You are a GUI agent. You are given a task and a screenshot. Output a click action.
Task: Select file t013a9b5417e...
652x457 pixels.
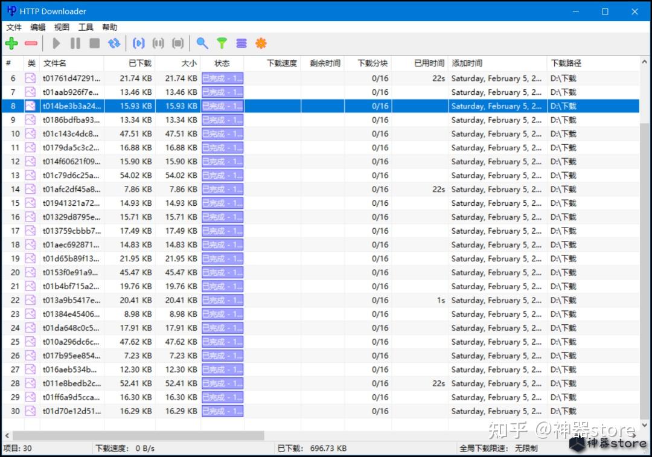click(x=71, y=300)
